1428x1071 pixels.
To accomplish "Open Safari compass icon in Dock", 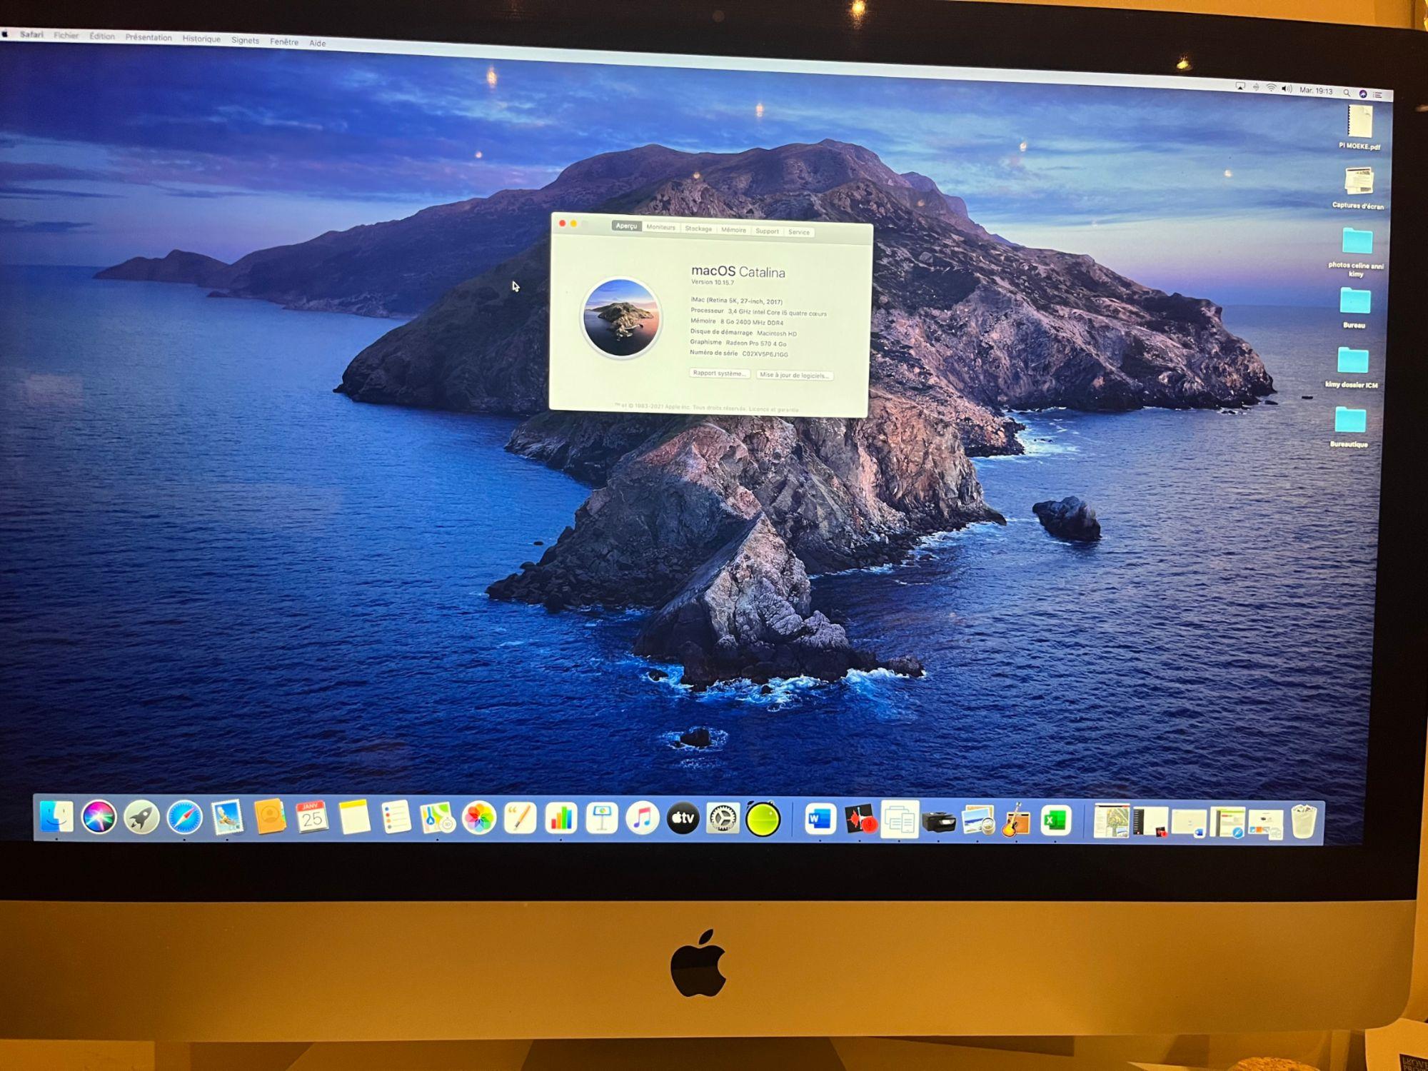I will coord(184,818).
